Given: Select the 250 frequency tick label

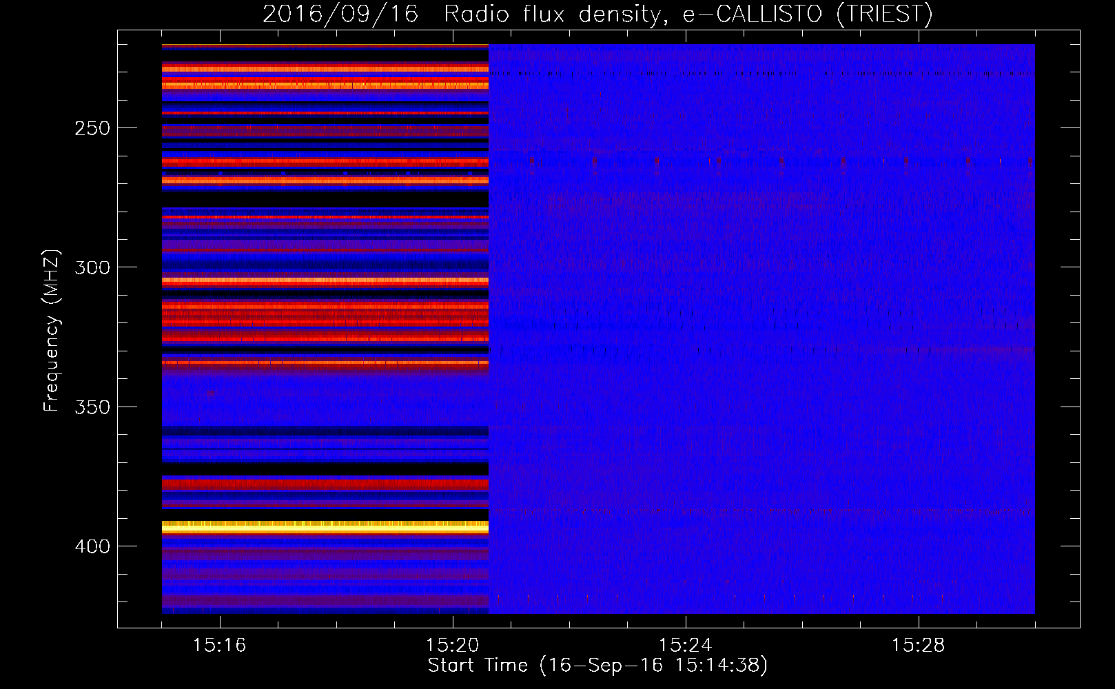Looking at the screenshot, I should tap(92, 128).
